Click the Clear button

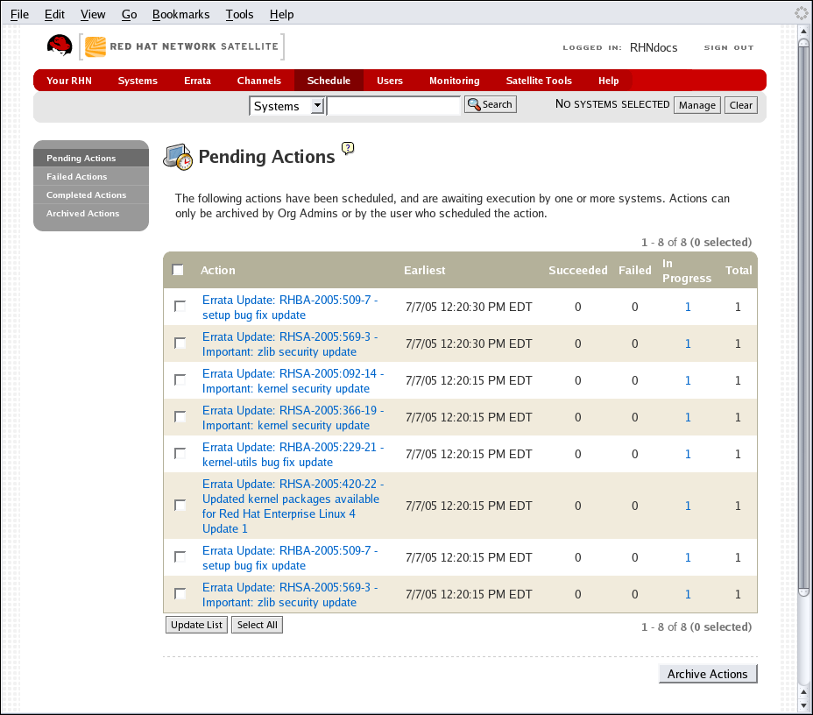point(740,105)
